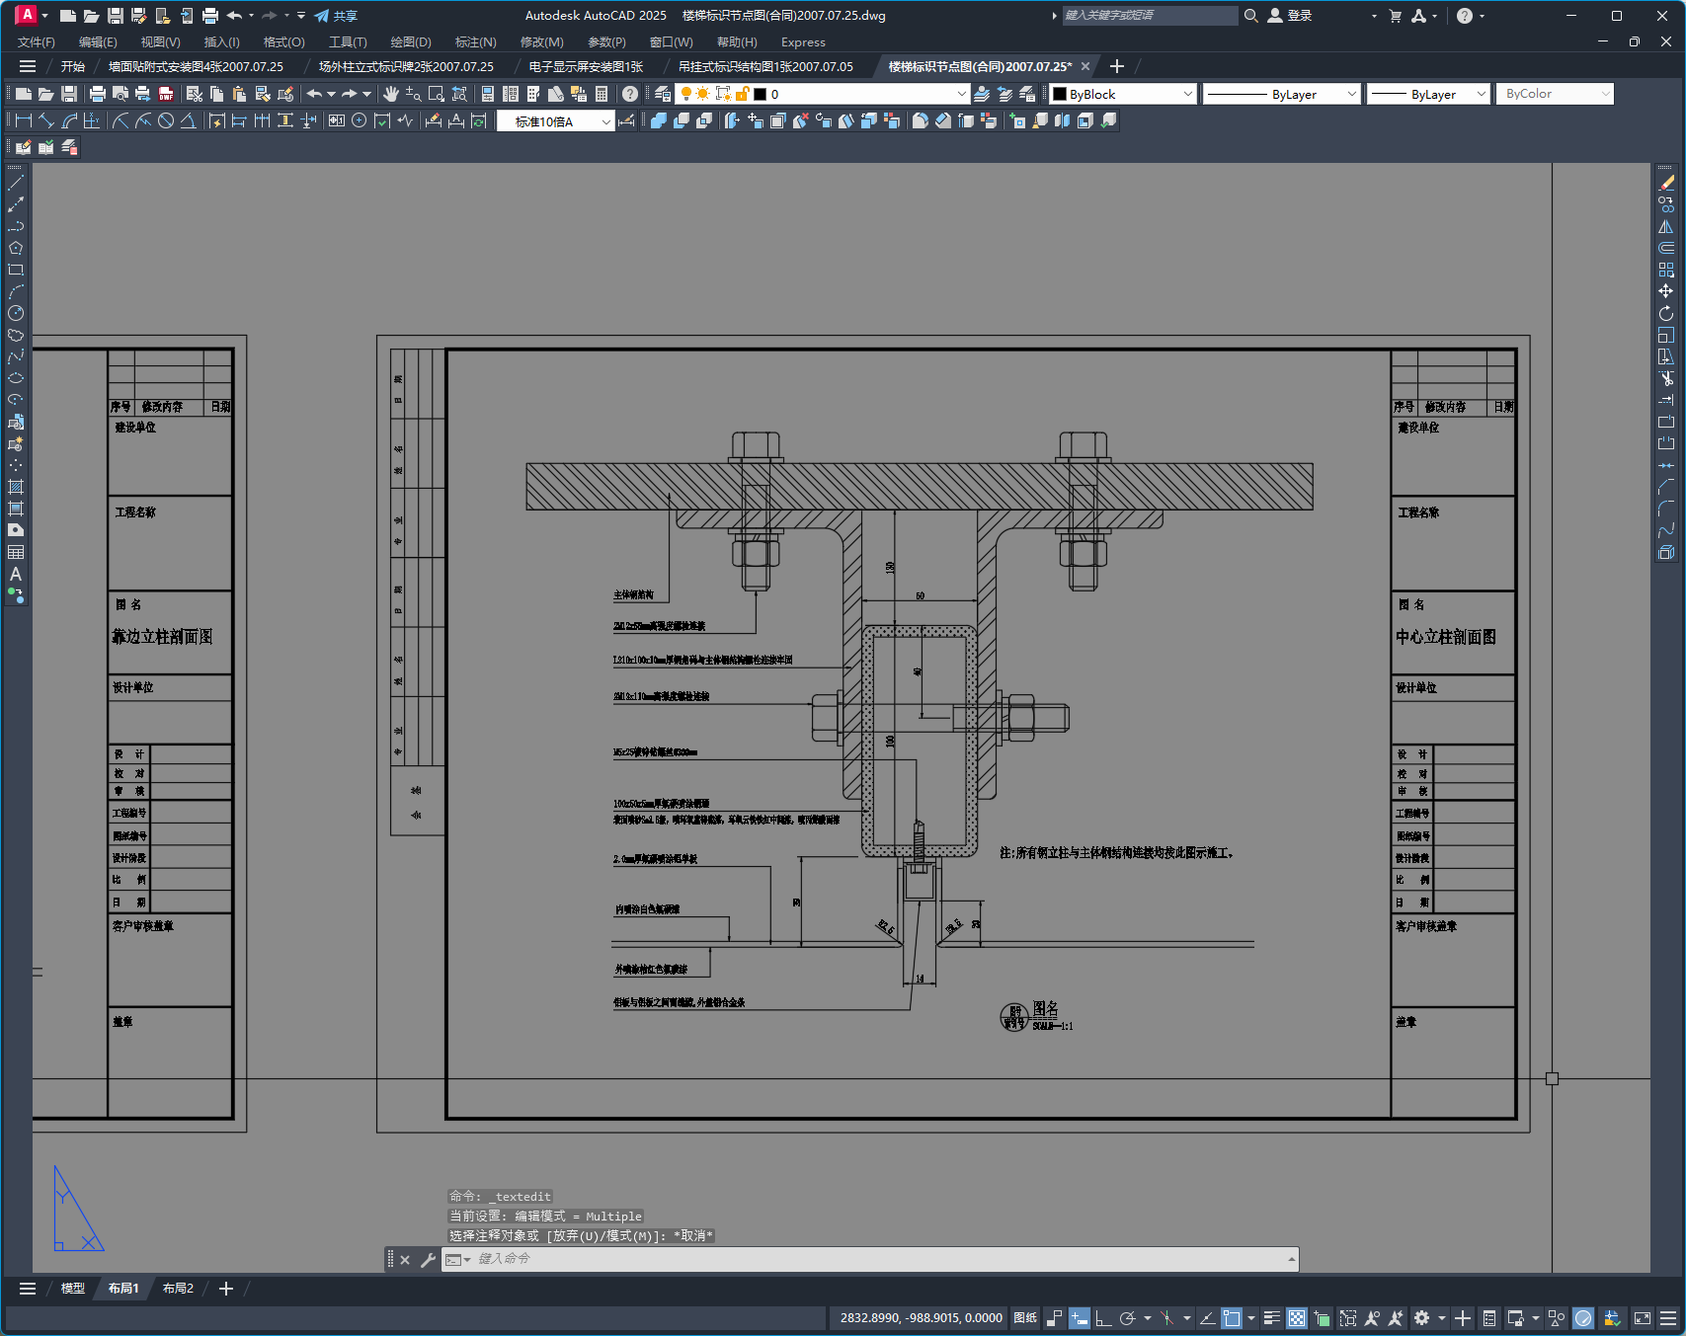Click the Save icon in standard toolbar
Screen dimensions: 1686x1336
69,94
